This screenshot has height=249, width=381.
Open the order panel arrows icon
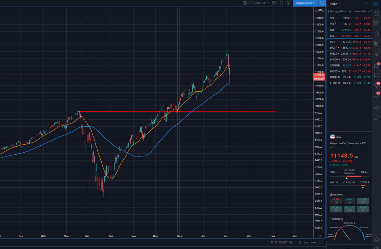[x=377, y=107]
